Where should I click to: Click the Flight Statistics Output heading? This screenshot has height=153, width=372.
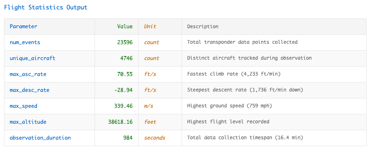tap(46, 7)
